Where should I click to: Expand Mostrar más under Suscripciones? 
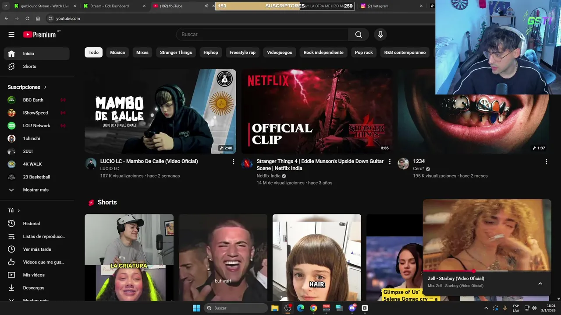(x=37, y=190)
